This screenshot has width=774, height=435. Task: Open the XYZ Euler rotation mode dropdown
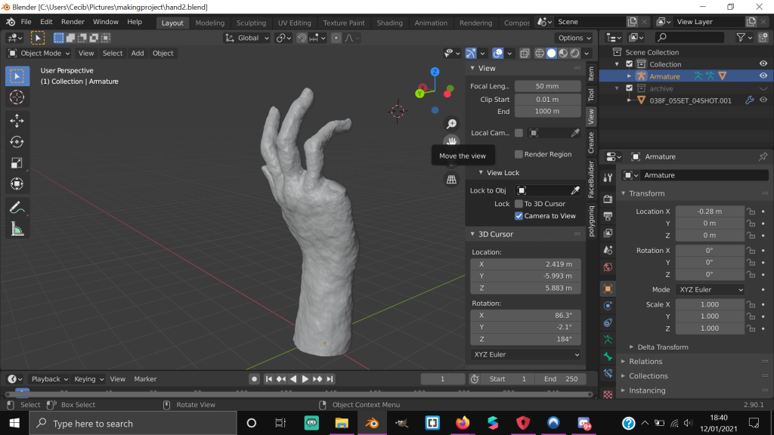tap(709, 290)
